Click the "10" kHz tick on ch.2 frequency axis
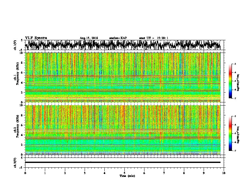This screenshot has width=252, height=194. pos(21,105)
